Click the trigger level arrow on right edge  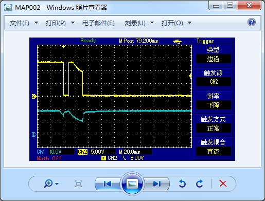tap(190, 76)
